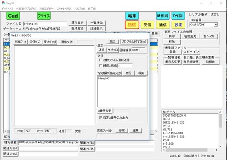Click the cyan 編集 button
228x160 pixels.
[x=132, y=16]
